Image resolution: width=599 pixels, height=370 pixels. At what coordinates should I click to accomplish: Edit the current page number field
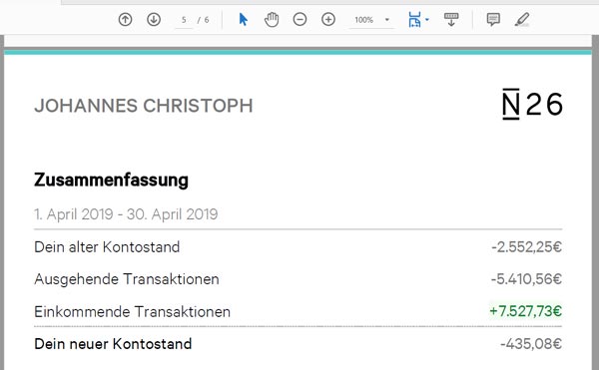tap(184, 20)
